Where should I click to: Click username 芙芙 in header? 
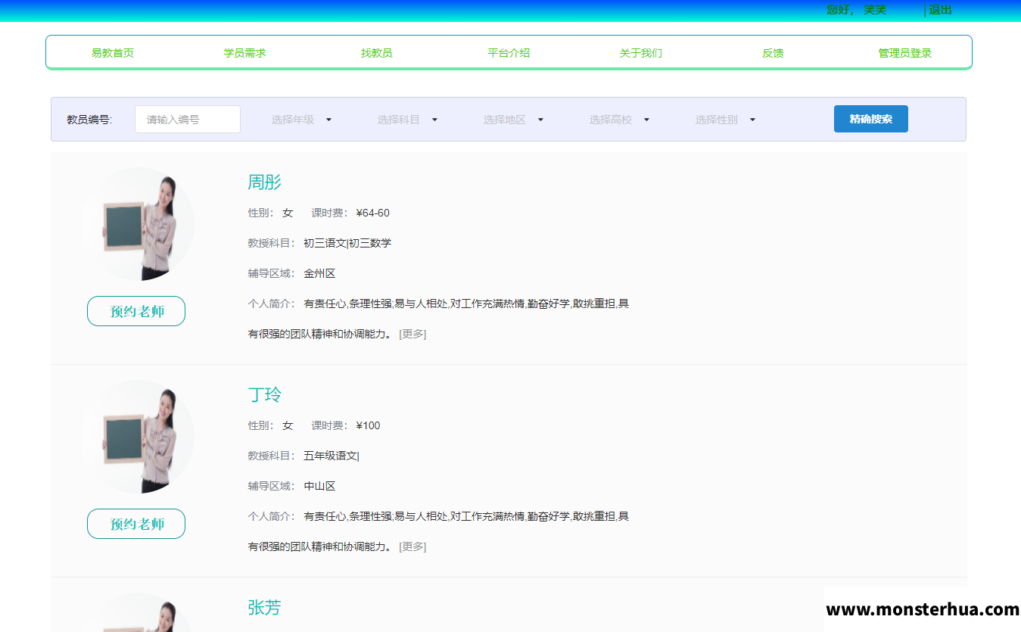click(875, 10)
